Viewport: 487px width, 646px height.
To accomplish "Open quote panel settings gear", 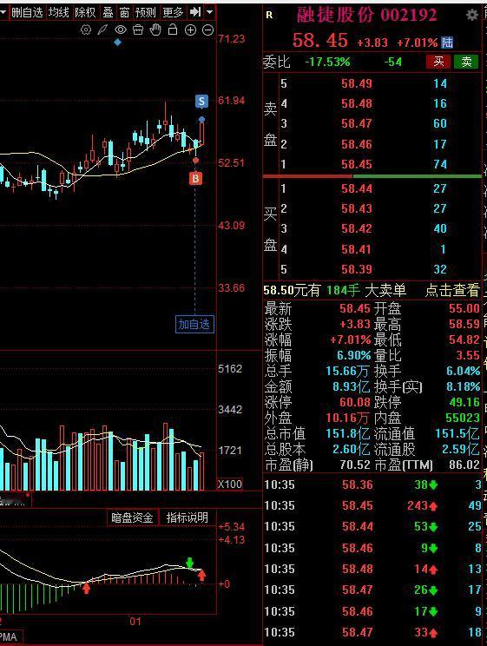I will pyautogui.click(x=472, y=16).
